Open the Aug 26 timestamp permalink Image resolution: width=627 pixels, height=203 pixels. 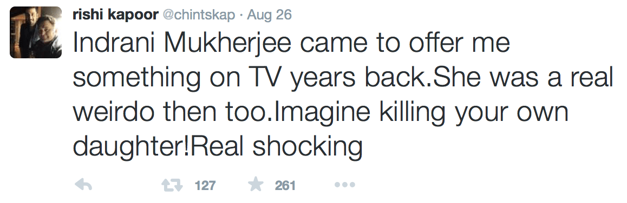[x=269, y=15]
